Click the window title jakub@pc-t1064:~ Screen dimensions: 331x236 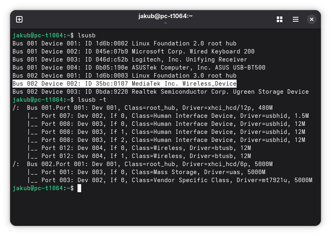165,16
